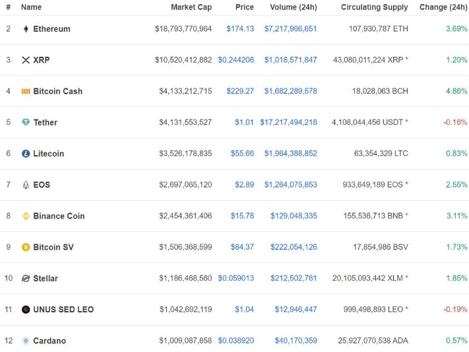Screen dimensions: 469x352
Task: Click the dark UNUS SED LEO icon
Action: click(26, 310)
